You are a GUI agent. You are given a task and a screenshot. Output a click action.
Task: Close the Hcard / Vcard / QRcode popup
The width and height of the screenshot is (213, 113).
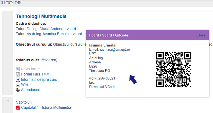coord(201,35)
